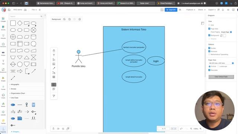Open the Text sidebar panel

click(x=3, y=62)
